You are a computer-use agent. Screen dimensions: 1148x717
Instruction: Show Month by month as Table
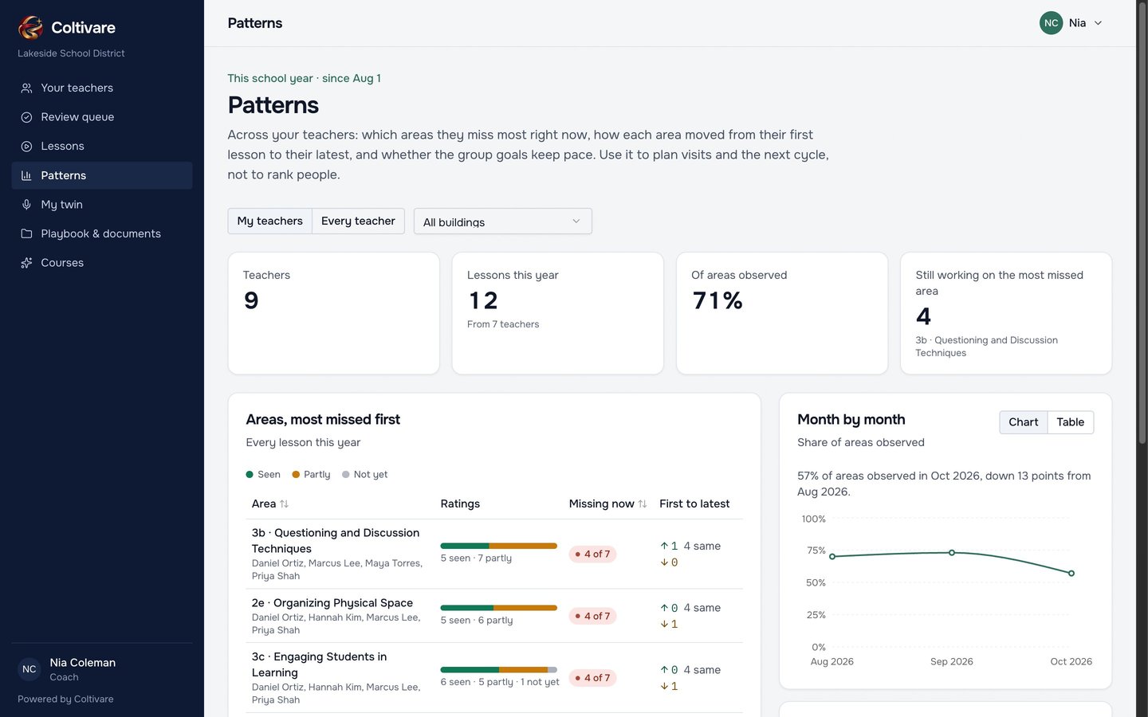pos(1070,422)
